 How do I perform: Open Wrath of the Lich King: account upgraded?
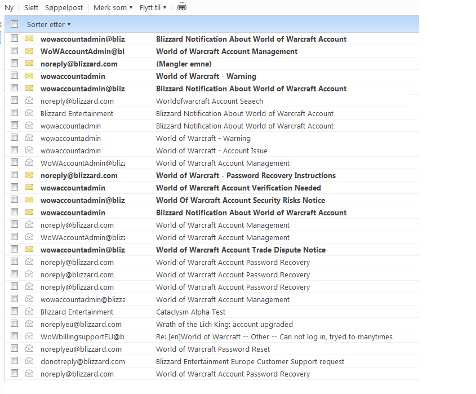[x=224, y=325]
